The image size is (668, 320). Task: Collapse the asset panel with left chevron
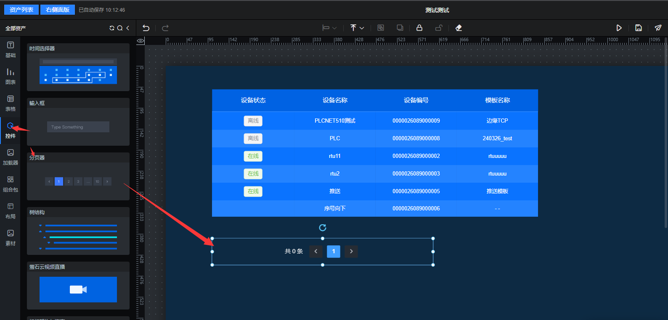click(x=128, y=28)
